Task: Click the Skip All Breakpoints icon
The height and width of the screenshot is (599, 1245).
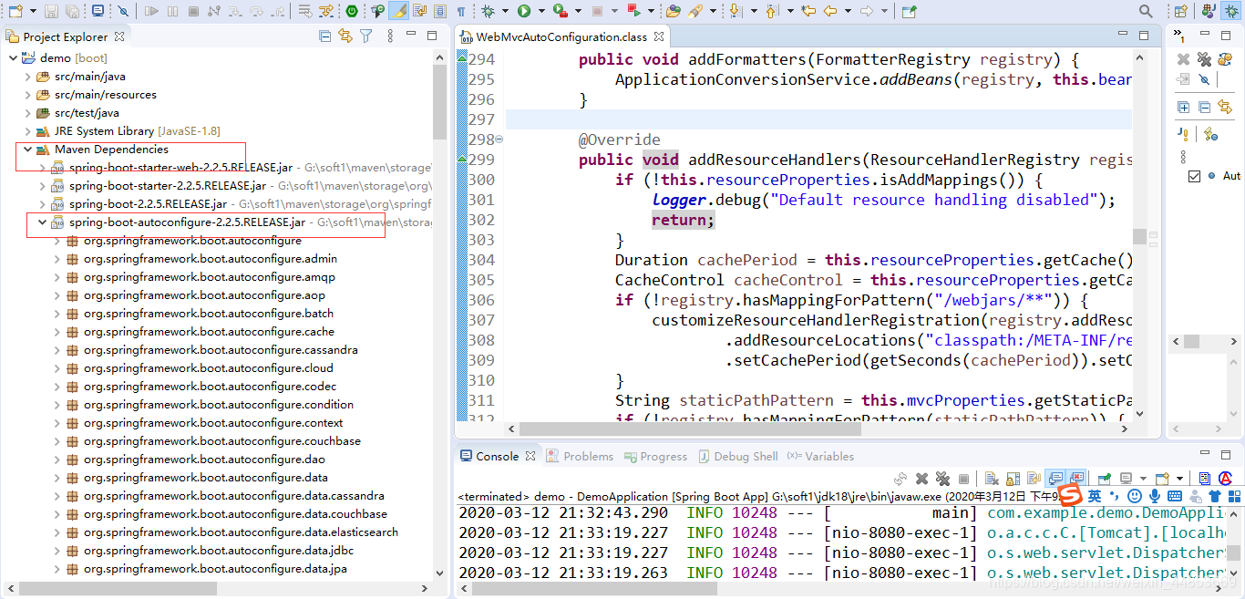Action: (124, 11)
